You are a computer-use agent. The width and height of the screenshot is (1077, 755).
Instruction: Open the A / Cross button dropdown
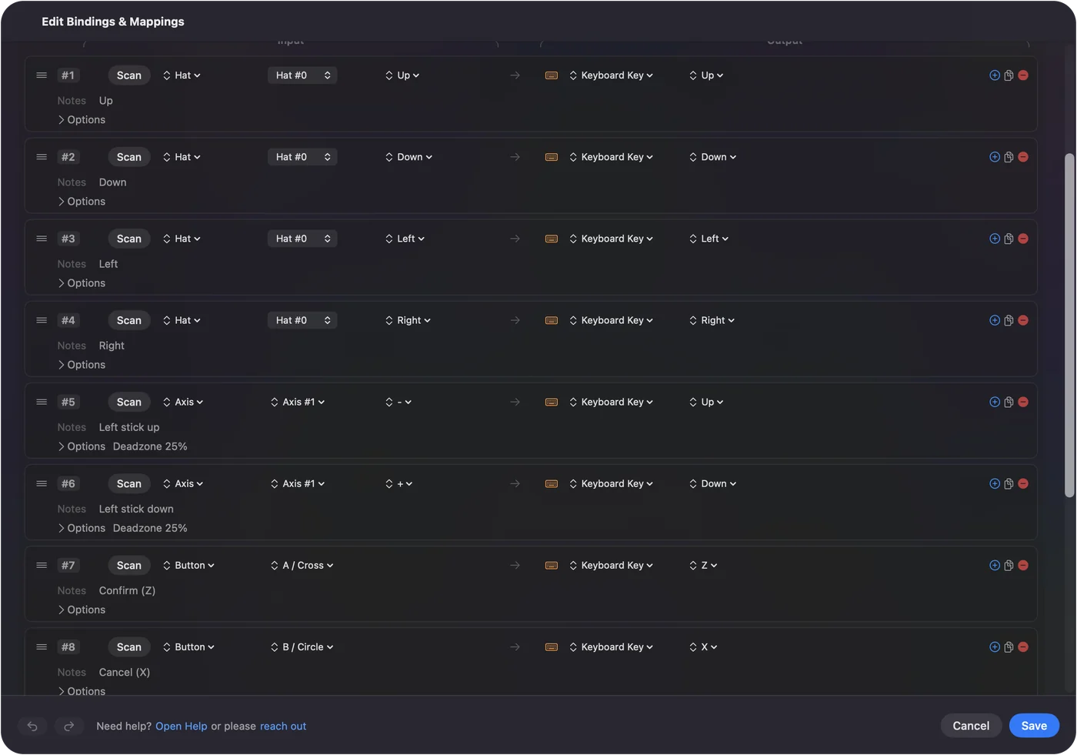tap(302, 565)
